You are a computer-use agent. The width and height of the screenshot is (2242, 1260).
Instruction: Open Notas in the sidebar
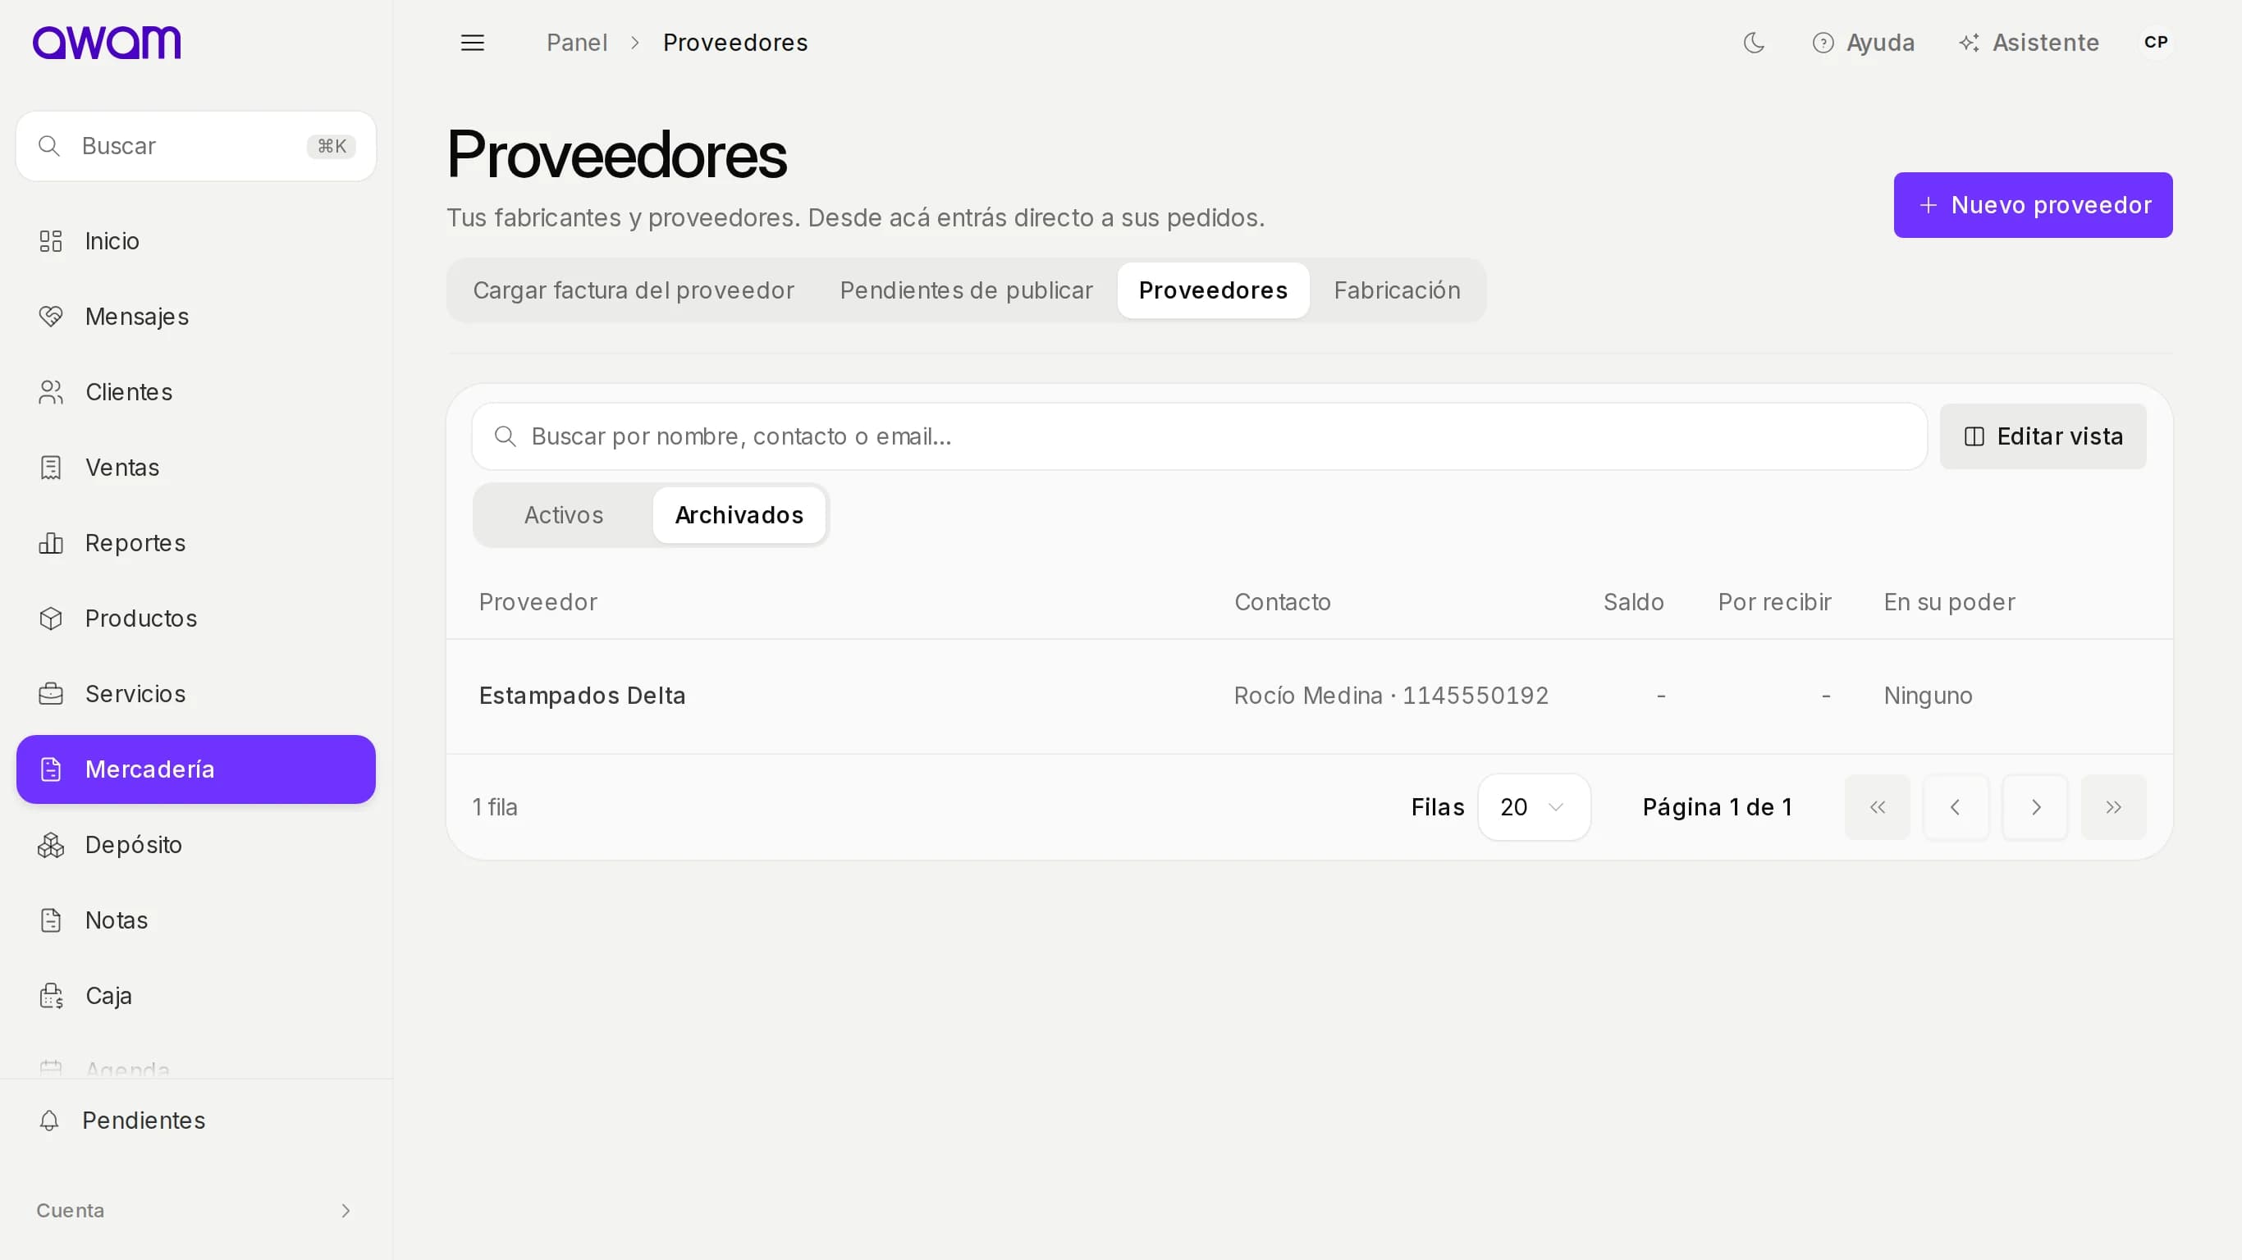(196, 920)
